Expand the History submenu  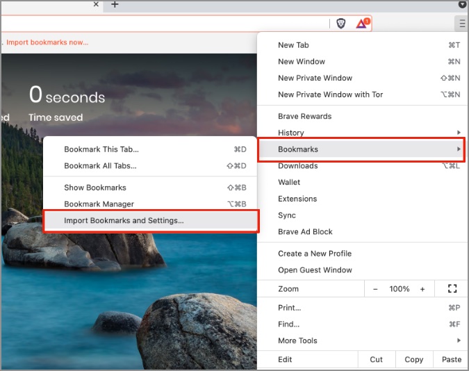[363, 133]
